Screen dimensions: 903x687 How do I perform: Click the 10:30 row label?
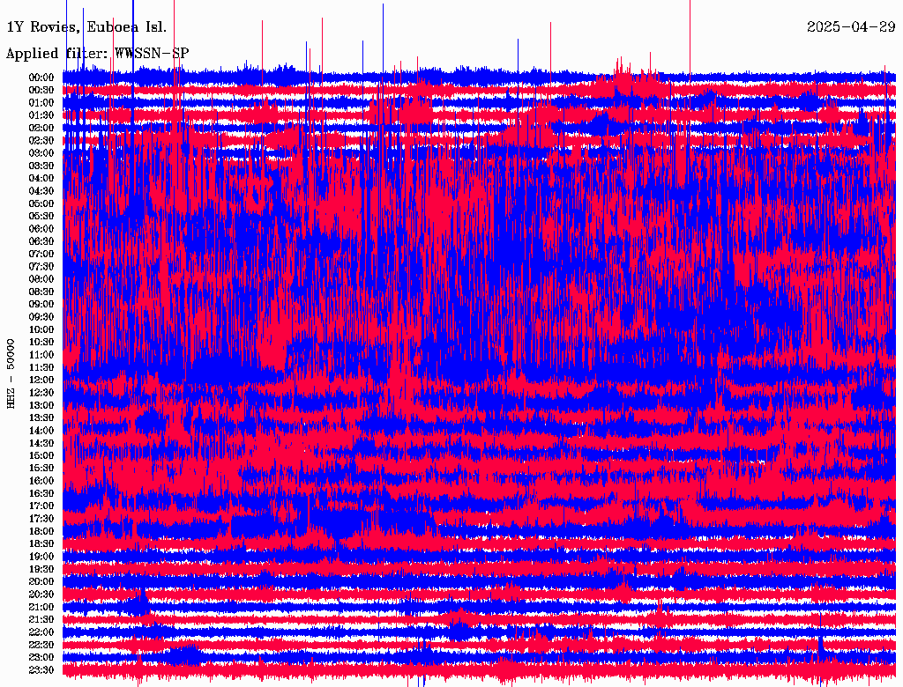click(42, 342)
